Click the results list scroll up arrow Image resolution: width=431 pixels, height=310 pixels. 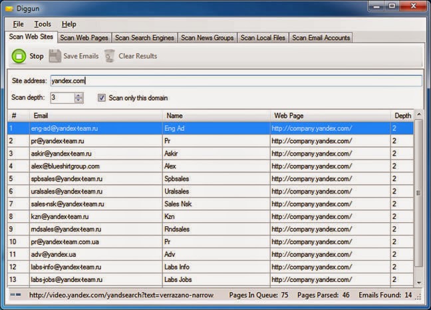pos(418,114)
